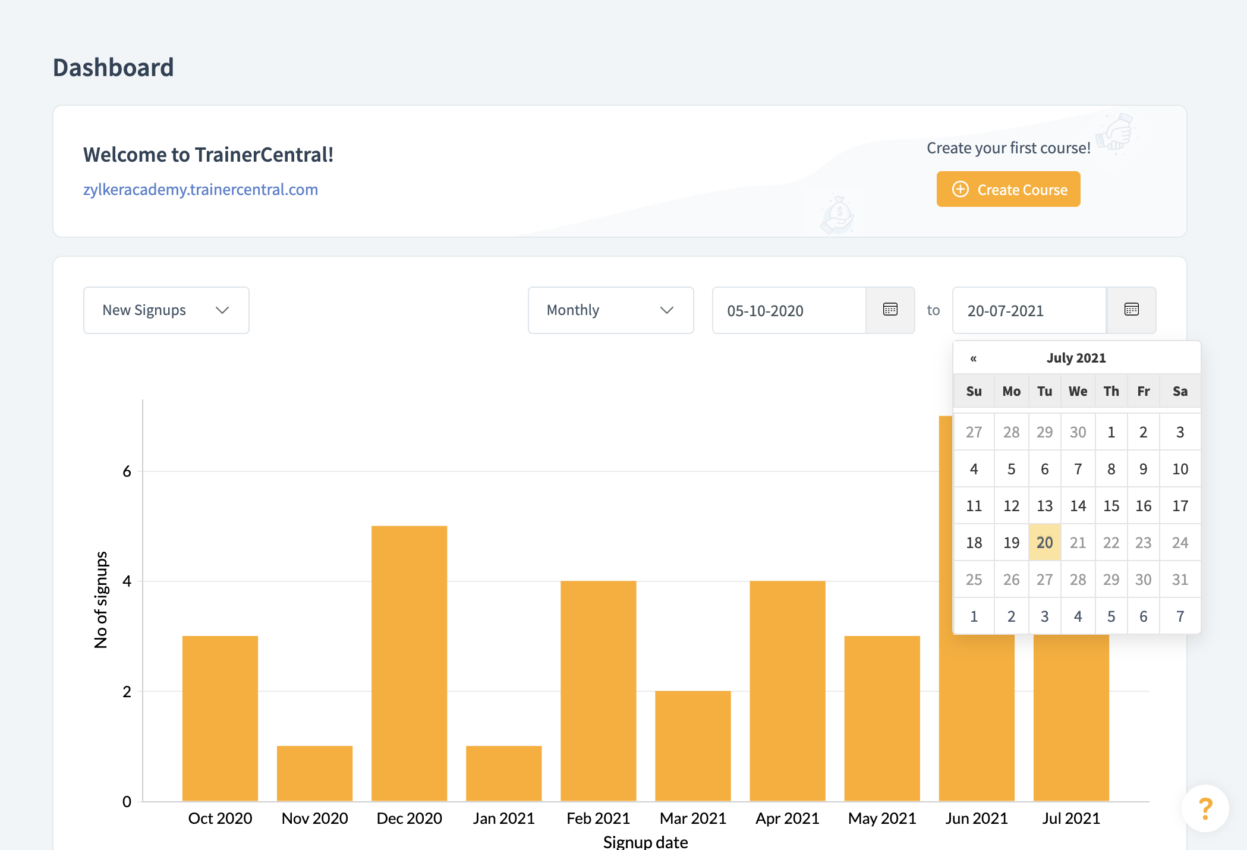Click the 'Mar 2021' axis label
This screenshot has height=850, width=1247.
692,818
